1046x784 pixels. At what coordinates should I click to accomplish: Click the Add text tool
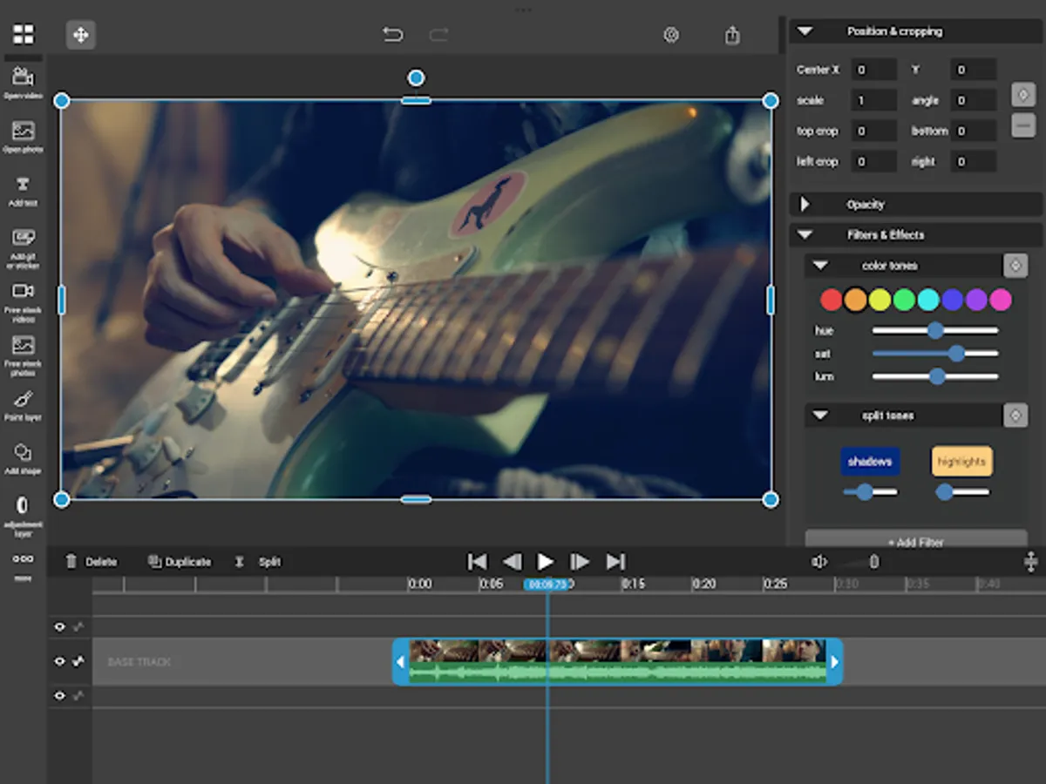coord(23,189)
